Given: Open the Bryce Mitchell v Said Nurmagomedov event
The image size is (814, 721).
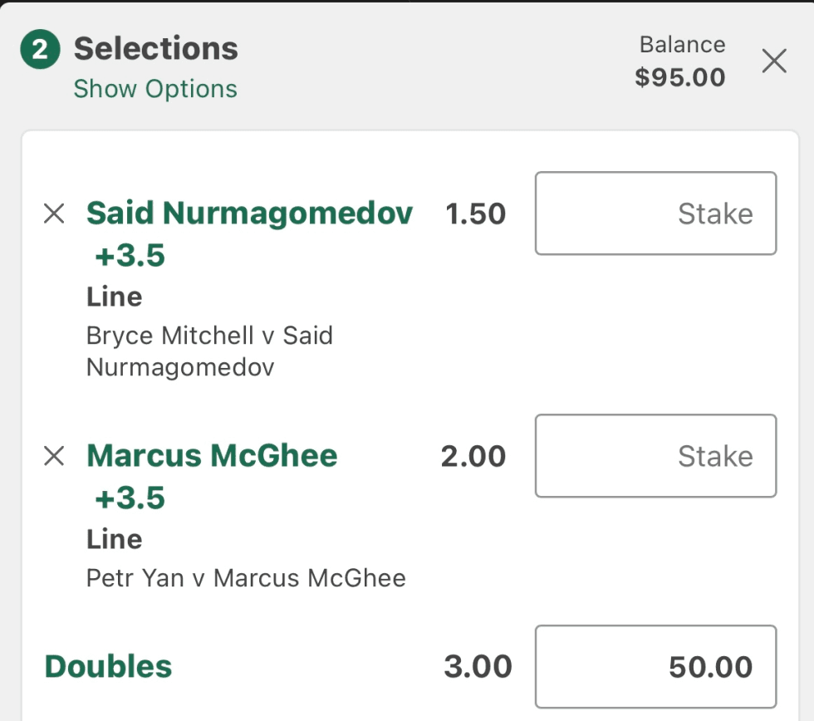Looking at the screenshot, I should coord(209,351).
